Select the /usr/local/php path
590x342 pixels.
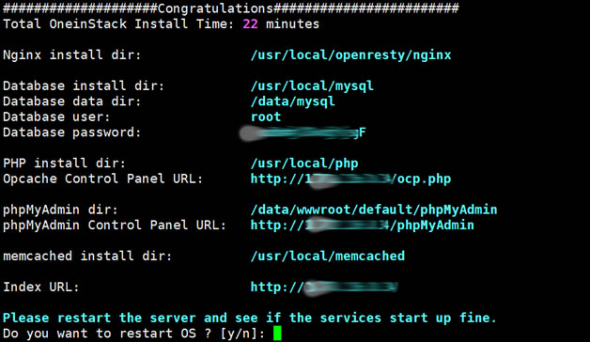click(304, 163)
